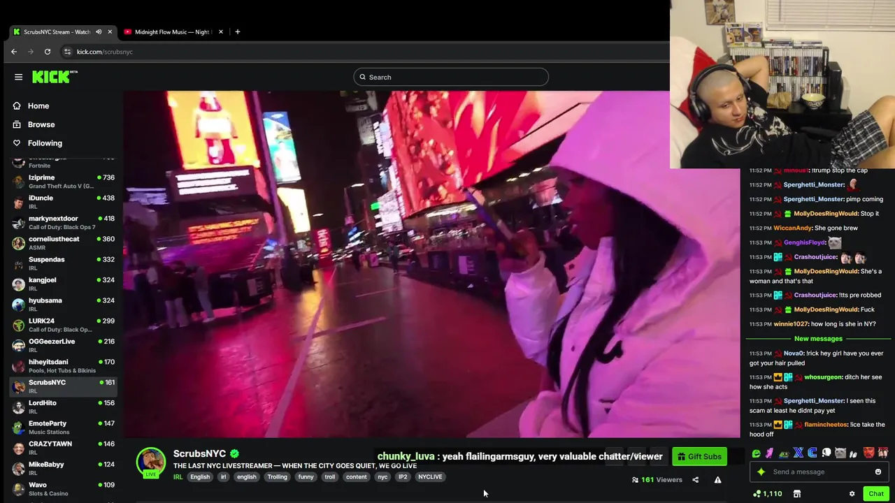Screen dimensions: 895x503
Task: Open site information icon in address bar
Action: click(67, 52)
